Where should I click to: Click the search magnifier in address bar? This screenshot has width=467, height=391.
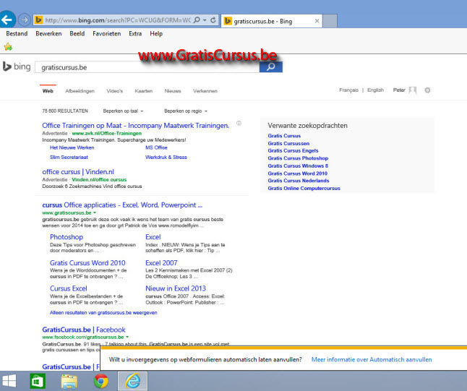pos(197,20)
